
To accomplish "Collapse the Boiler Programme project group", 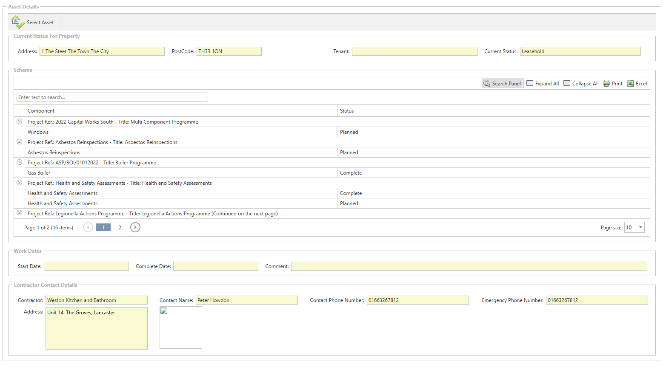I will (19, 162).
